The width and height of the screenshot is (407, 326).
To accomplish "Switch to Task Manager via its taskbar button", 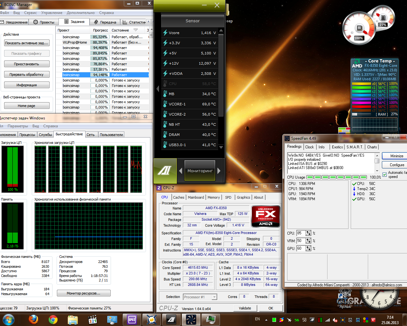I will click(211, 319).
